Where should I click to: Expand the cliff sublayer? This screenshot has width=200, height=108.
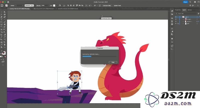point(183,24)
